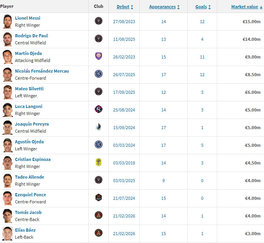Open Lionel Messi player profile link
The image size is (264, 243).
coord(27,18)
